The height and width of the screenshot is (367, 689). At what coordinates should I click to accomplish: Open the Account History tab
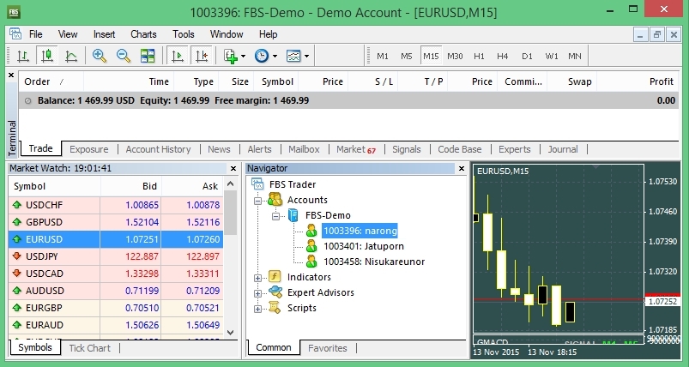tap(158, 149)
